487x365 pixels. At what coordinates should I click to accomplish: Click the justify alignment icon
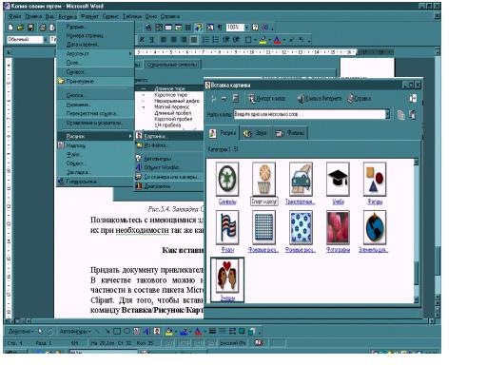[x=194, y=40]
